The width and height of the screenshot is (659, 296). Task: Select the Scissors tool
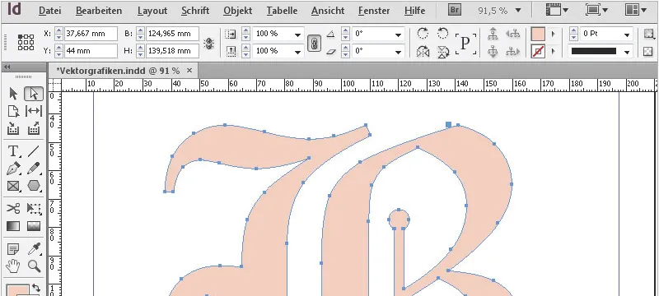(x=13, y=208)
